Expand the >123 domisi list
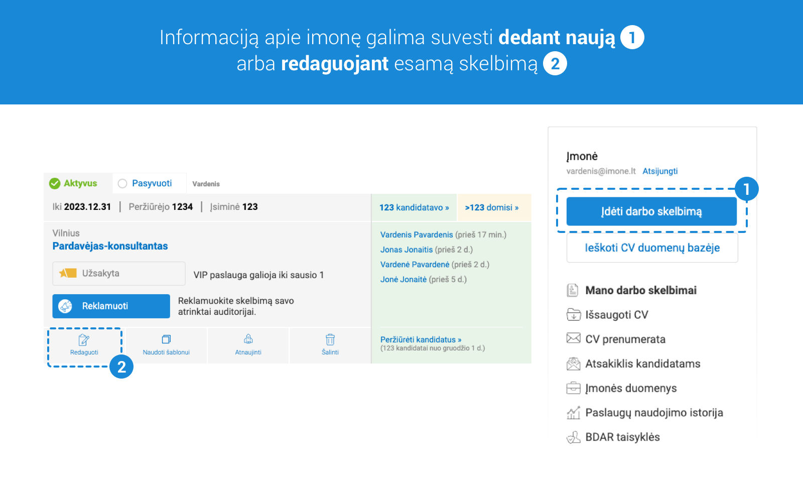The image size is (803, 477). point(491,207)
